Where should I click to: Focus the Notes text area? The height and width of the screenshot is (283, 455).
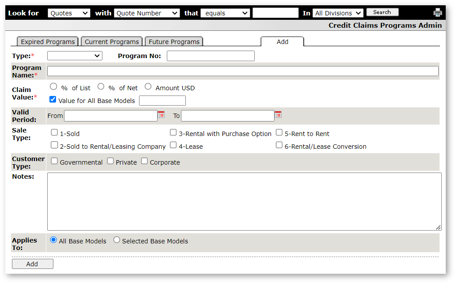pos(244,201)
